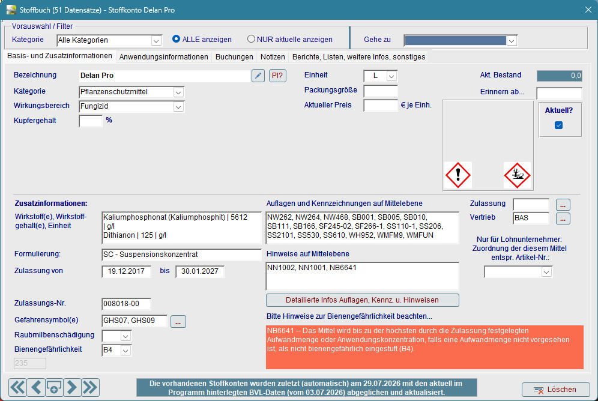Click the Aktueller Preis input field
The width and height of the screenshot is (598, 401).
(381, 105)
